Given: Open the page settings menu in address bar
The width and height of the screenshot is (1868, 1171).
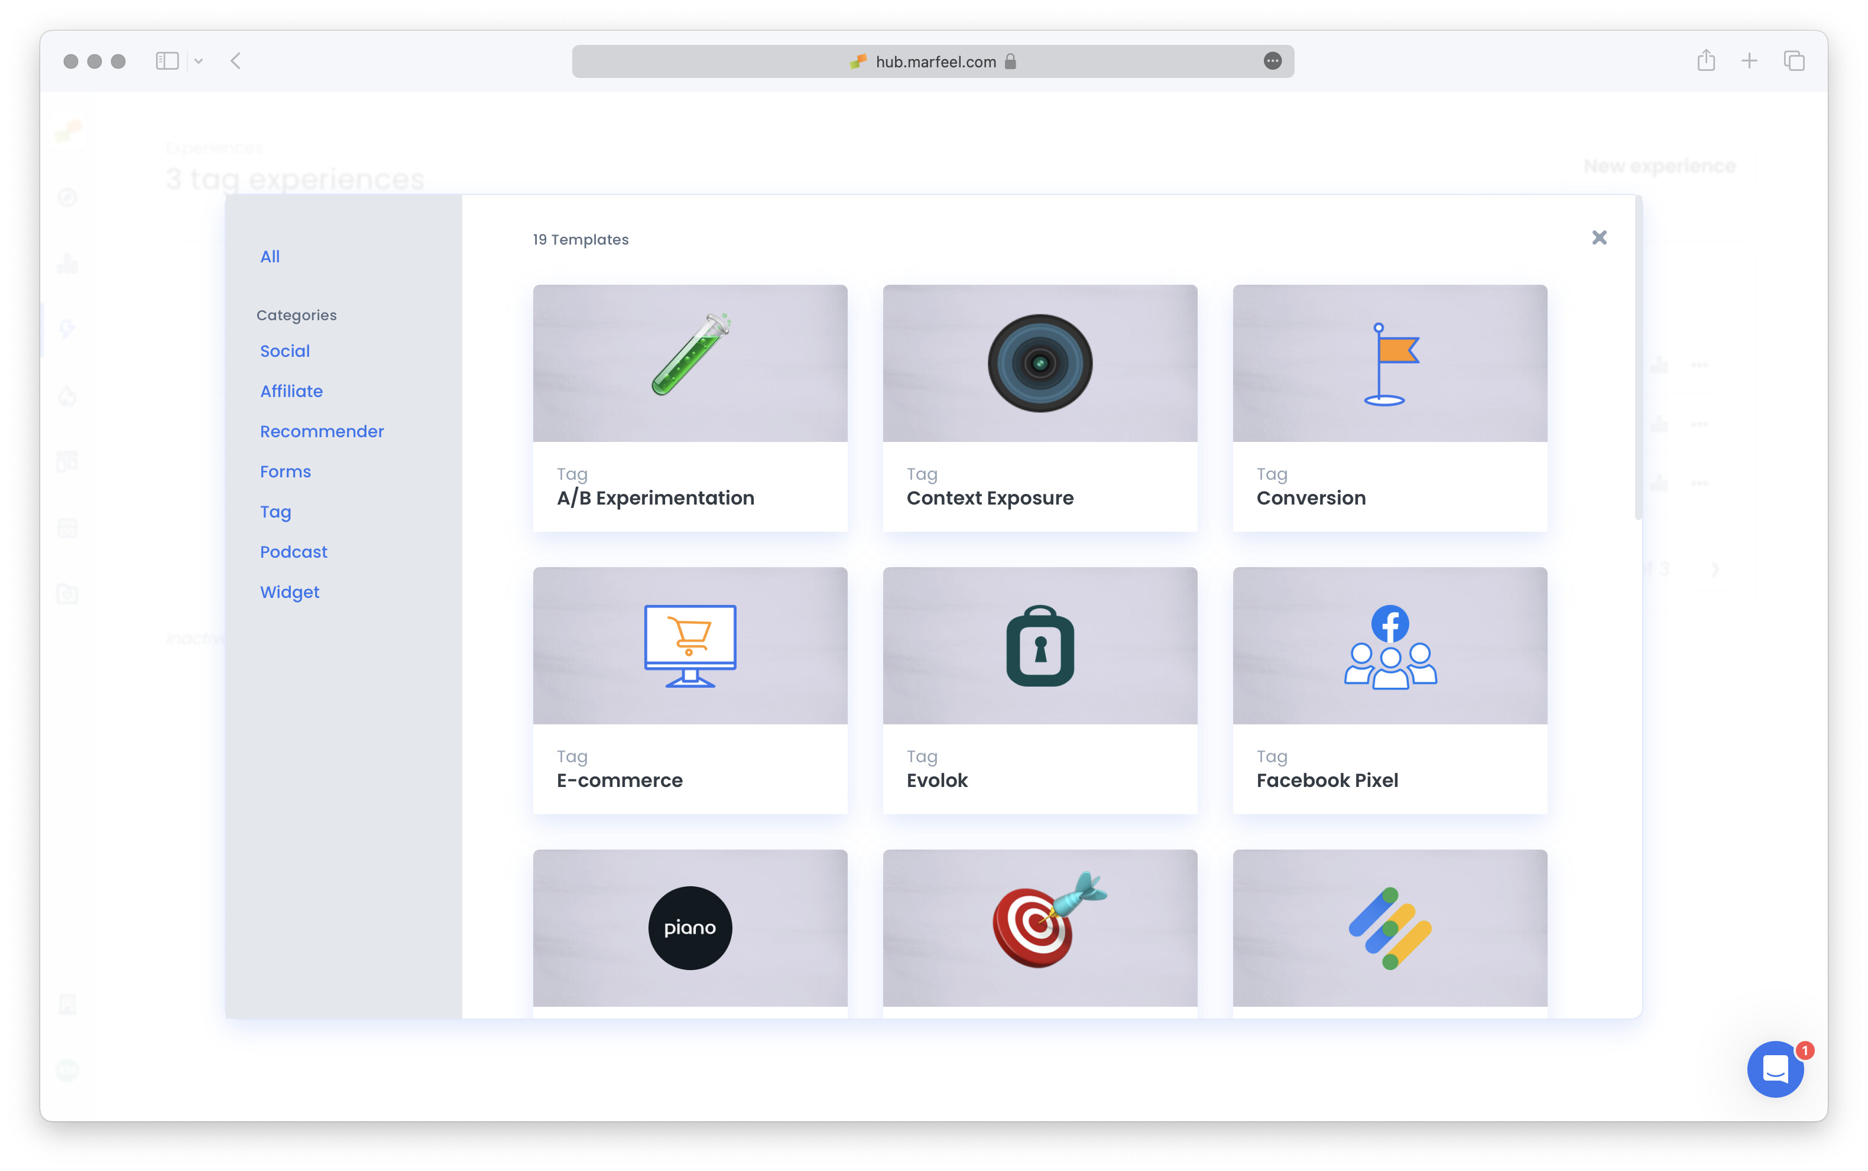Looking at the screenshot, I should [x=1272, y=60].
